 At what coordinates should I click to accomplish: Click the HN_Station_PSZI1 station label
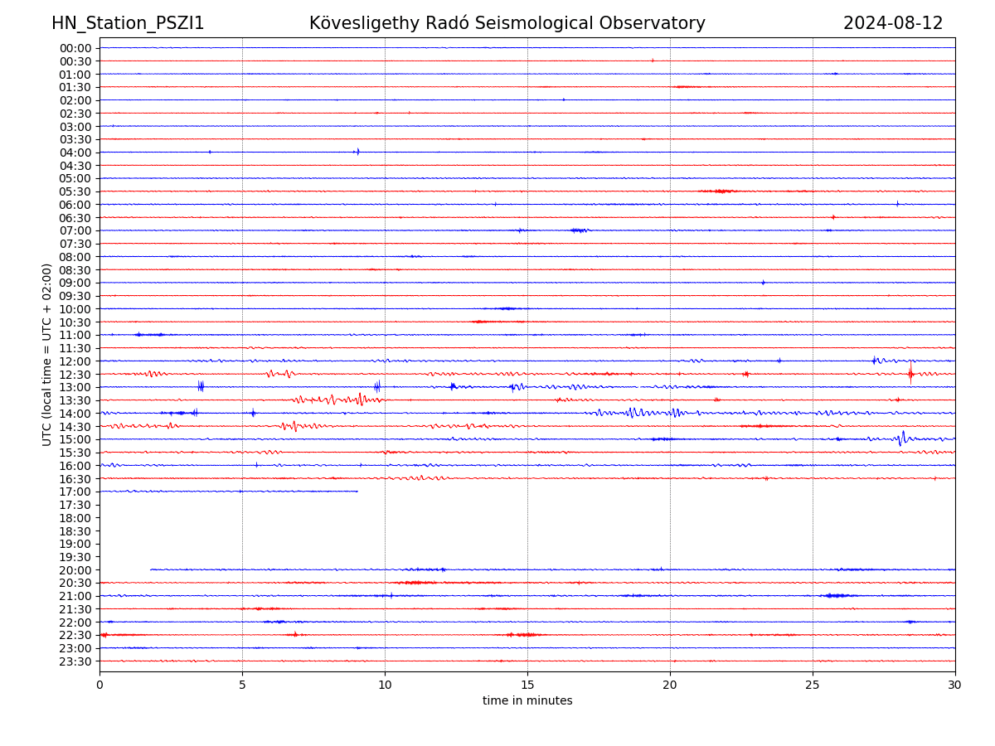128,23
